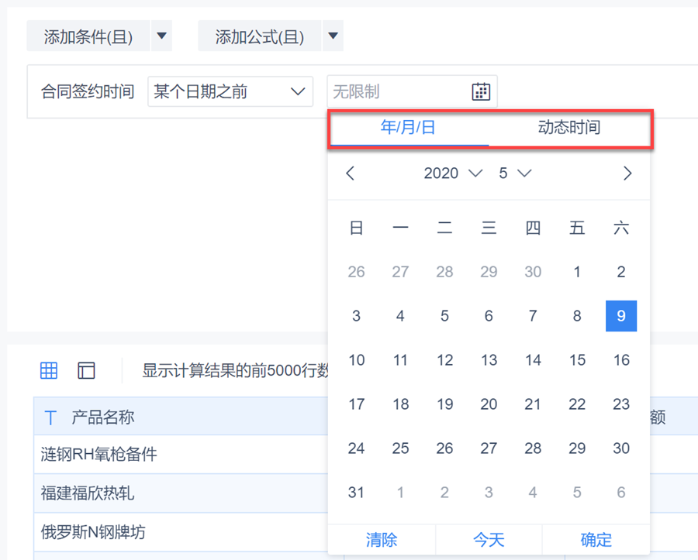This screenshot has height=560, width=698.
Task: Open the 添加条件(且) dropdown arrow
Action: click(161, 36)
